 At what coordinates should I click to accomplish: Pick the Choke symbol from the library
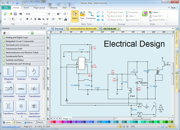tap(34, 71)
